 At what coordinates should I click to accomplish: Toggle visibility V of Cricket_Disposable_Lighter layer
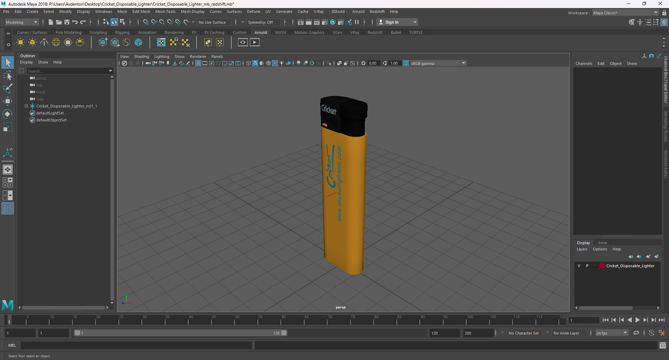coord(579,266)
